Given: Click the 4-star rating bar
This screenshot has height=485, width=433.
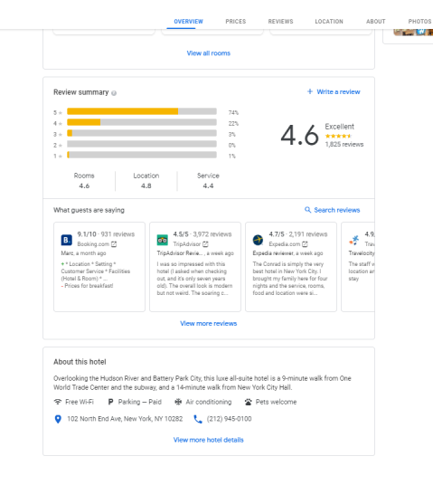Looking at the screenshot, I should click(142, 122).
